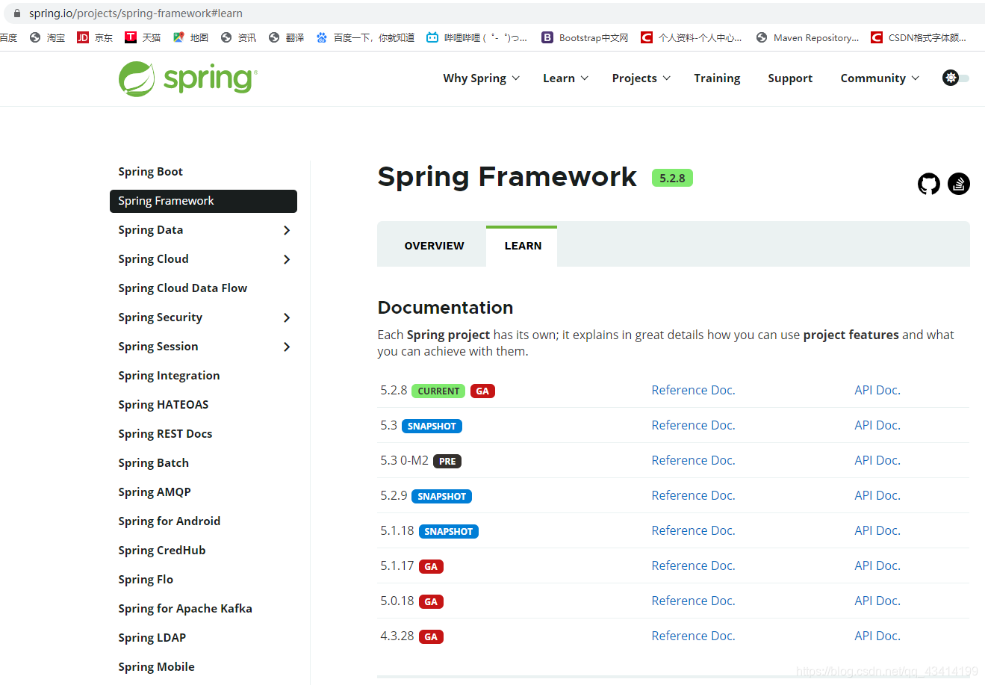The width and height of the screenshot is (985, 685).
Task: Open Spring AMQP project
Action: 155,492
